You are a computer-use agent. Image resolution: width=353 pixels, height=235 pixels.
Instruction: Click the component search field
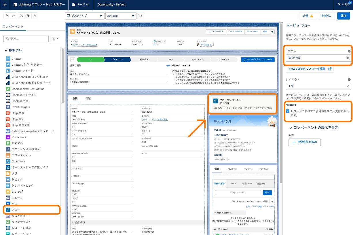coord(26,39)
